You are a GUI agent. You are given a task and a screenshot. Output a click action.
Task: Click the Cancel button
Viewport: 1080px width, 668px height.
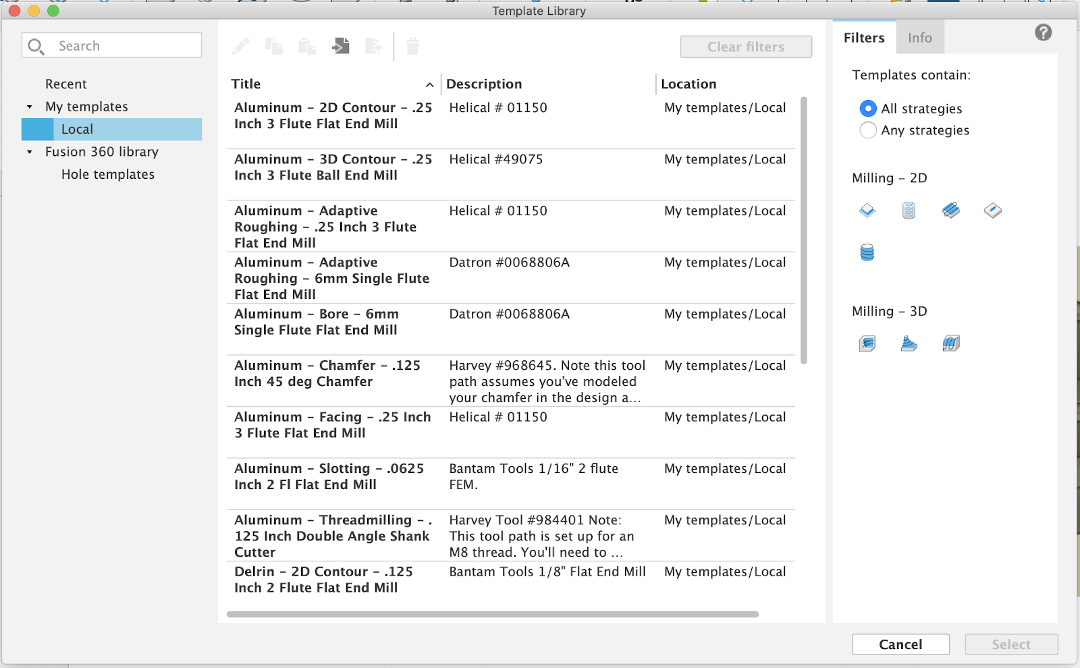[900, 644]
